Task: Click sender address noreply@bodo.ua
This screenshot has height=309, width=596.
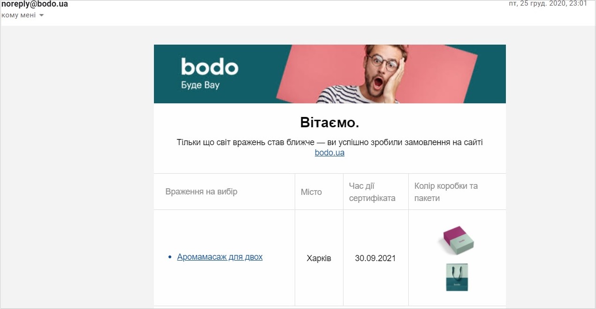Action: click(x=35, y=4)
